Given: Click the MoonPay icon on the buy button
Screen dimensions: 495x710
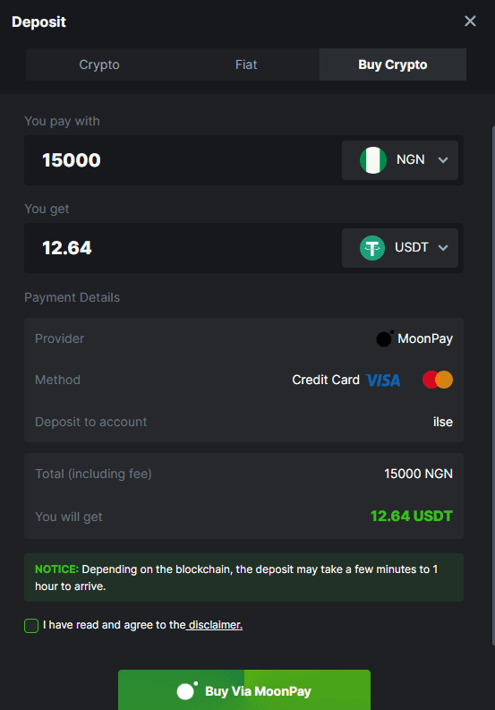Looking at the screenshot, I should pos(187,691).
